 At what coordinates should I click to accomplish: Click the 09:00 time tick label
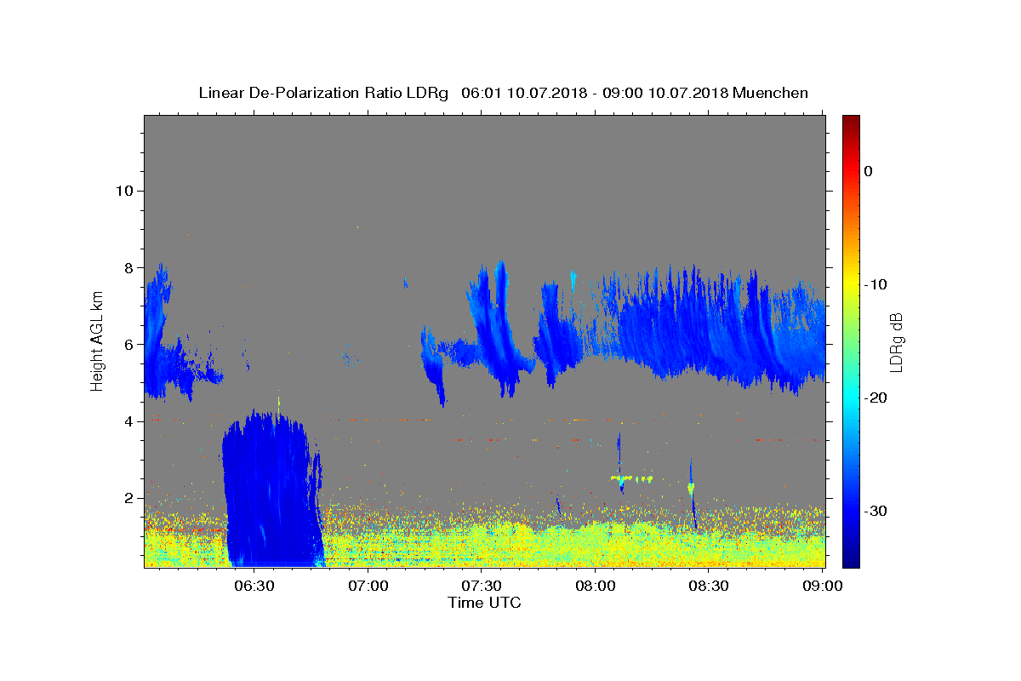pos(822,586)
